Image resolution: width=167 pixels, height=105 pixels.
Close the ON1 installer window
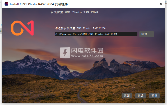tap(161, 4)
